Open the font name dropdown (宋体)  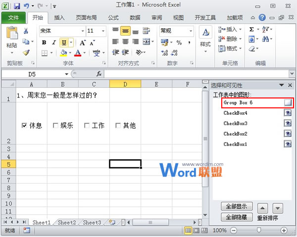[82, 31]
